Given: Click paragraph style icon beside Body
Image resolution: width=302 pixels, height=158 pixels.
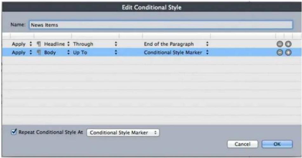Looking at the screenshot, I should [39, 52].
